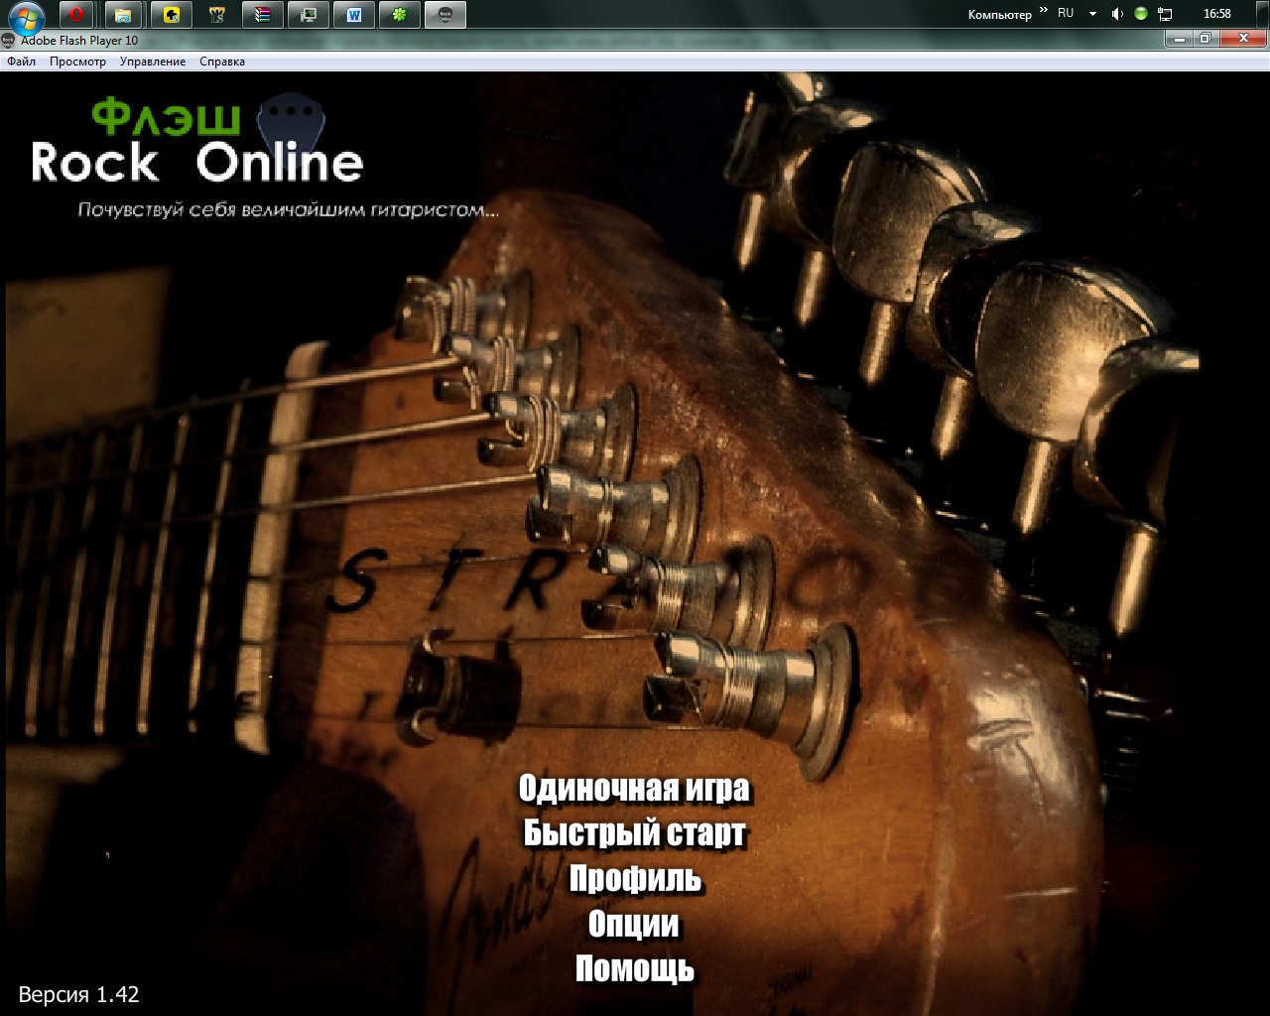1270x1016 pixels.
Task: Open the network connection tray icon
Action: click(x=1165, y=14)
